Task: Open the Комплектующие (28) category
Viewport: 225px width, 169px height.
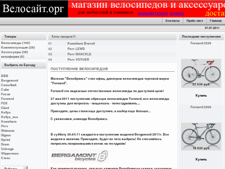Action: click(18, 47)
